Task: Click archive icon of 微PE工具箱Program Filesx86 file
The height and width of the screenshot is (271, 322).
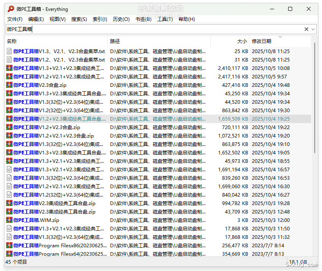Action: (9, 246)
